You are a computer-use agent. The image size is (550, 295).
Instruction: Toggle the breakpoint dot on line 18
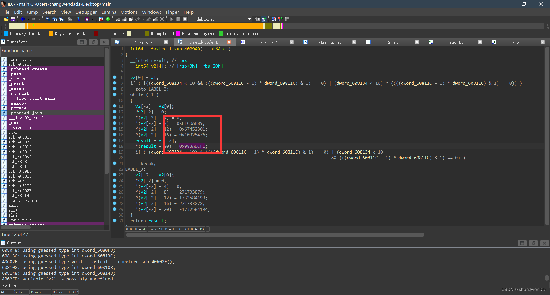pyautogui.click(x=115, y=146)
